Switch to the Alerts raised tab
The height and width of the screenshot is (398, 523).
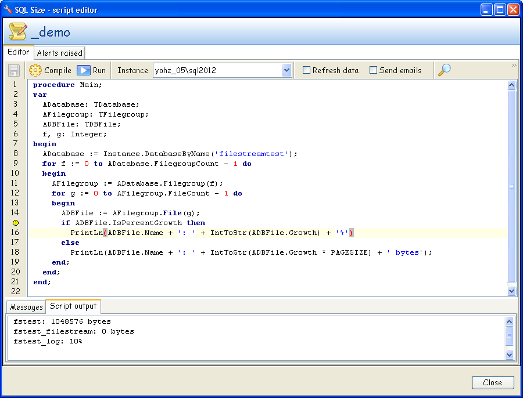coord(59,53)
